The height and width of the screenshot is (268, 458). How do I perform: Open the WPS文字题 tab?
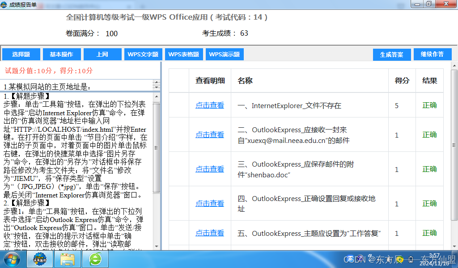tap(143, 54)
